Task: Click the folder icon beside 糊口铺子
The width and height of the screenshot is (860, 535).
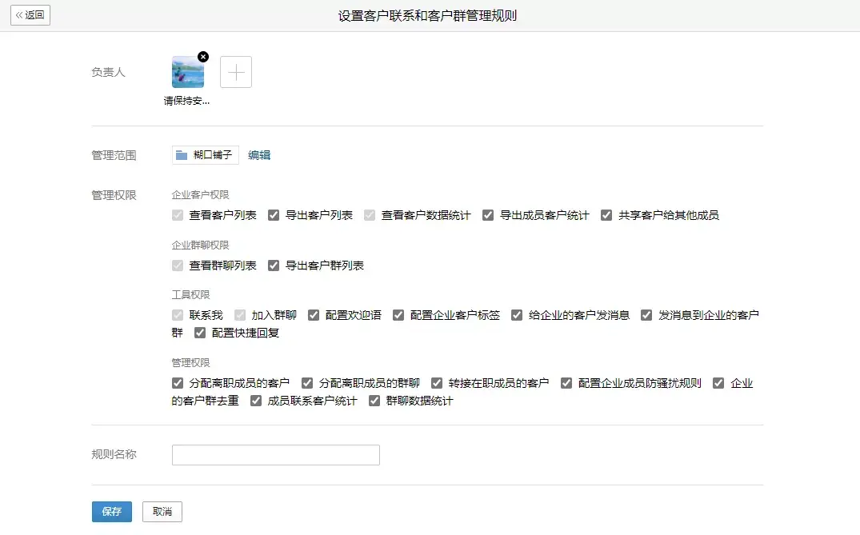Action: pyautogui.click(x=181, y=154)
